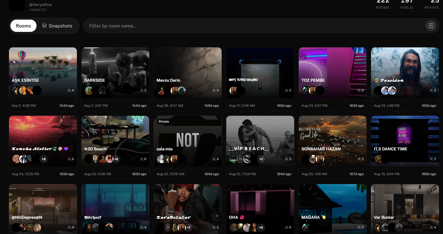Open the Snapshots tab
443x234 pixels.
click(x=57, y=26)
